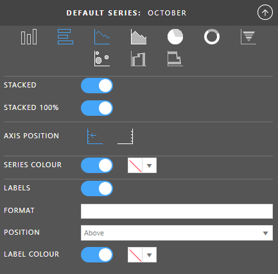Turn off the Stacked toggle
Screen dimensions: 278x274
(97, 86)
